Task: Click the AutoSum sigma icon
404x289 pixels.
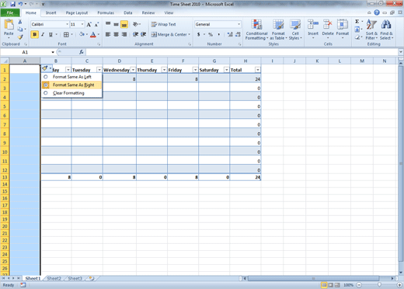Action: (357, 22)
